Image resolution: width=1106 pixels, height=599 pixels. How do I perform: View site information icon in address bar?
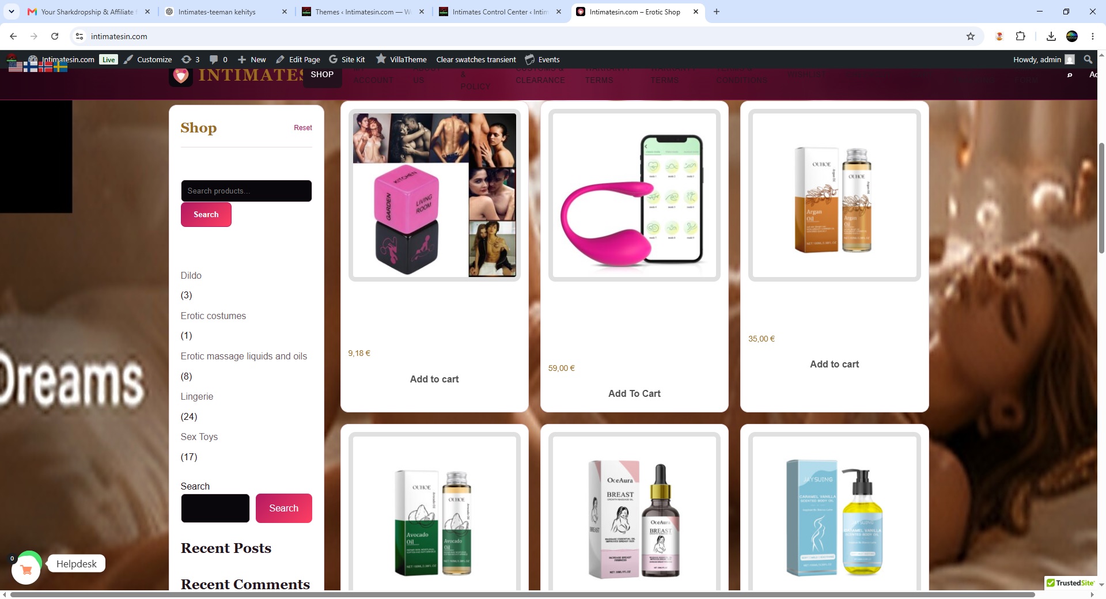tap(79, 36)
